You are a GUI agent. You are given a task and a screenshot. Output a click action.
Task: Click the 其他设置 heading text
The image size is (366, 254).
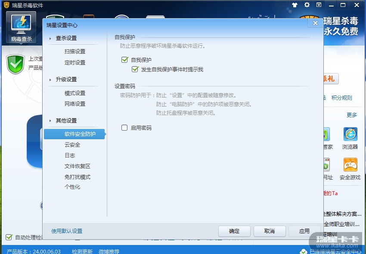click(66, 121)
